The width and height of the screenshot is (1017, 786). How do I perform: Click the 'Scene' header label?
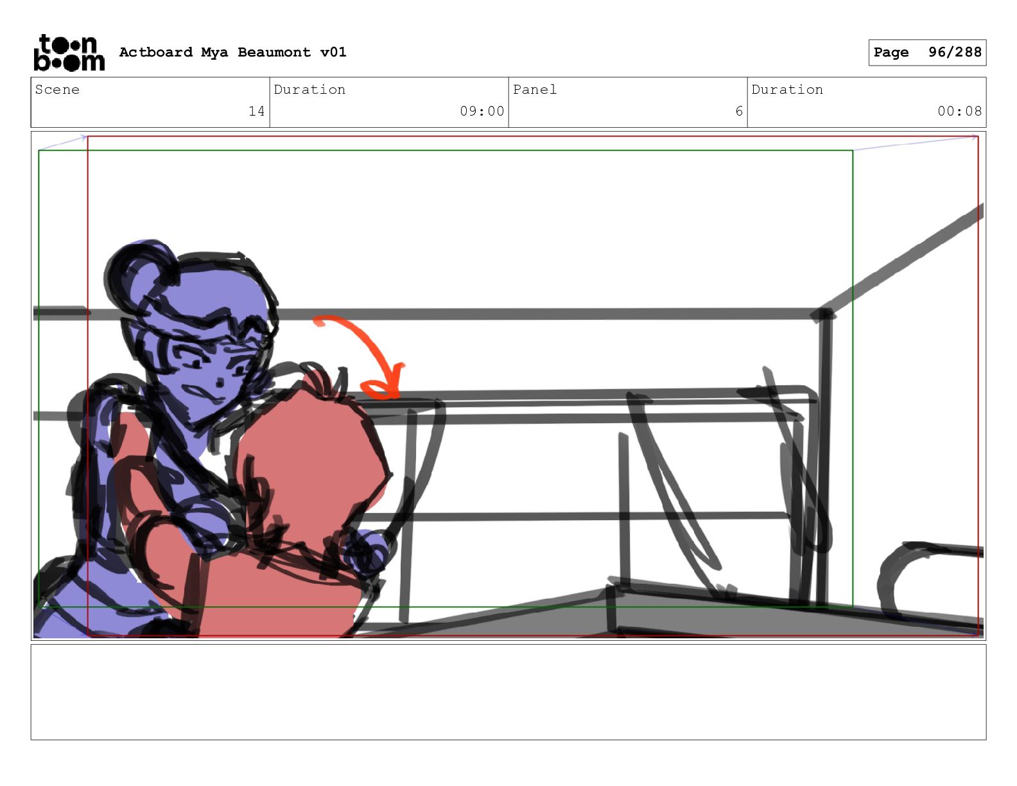pos(57,89)
